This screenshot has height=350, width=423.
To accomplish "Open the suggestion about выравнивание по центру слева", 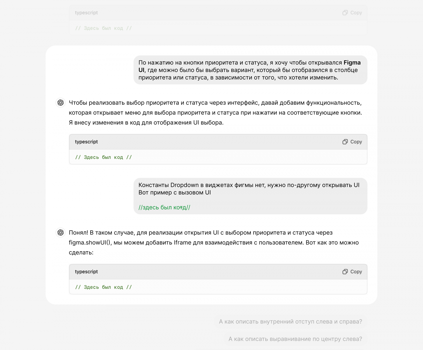I will click(x=295, y=339).
